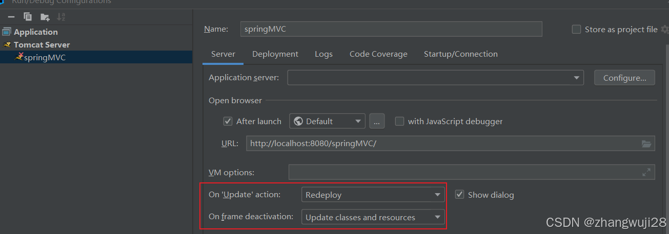Click the folder icon in the URL field
Image resolution: width=669 pixels, height=234 pixels.
coord(646,144)
